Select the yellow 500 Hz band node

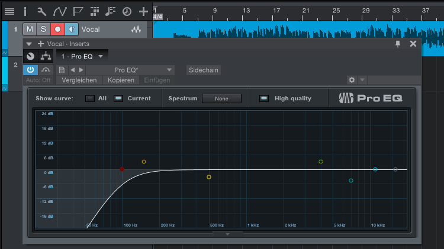coord(209,177)
